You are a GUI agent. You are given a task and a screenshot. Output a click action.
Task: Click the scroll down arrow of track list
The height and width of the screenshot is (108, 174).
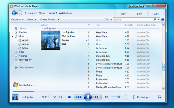[163, 88]
